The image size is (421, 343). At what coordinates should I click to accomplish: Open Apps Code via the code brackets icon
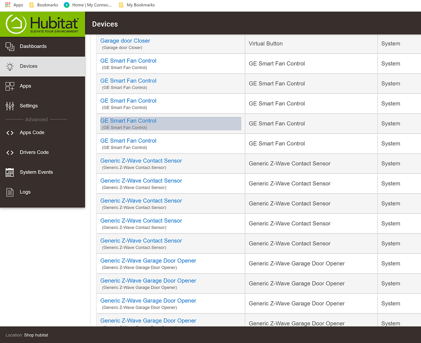pyautogui.click(x=9, y=132)
